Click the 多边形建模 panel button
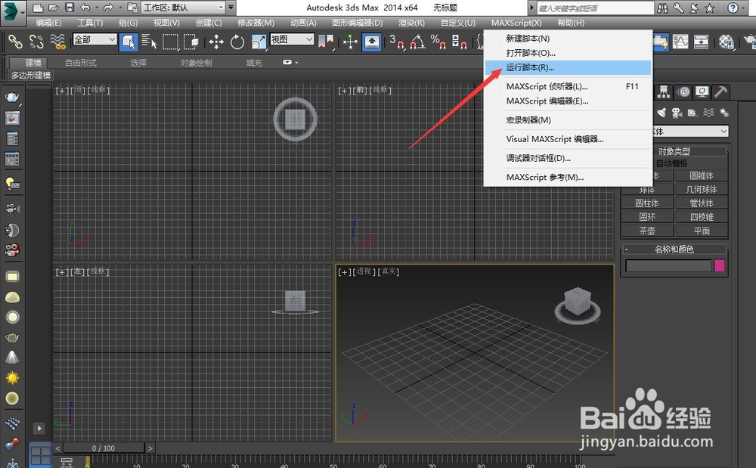This screenshot has width=756, height=468. pos(31,75)
